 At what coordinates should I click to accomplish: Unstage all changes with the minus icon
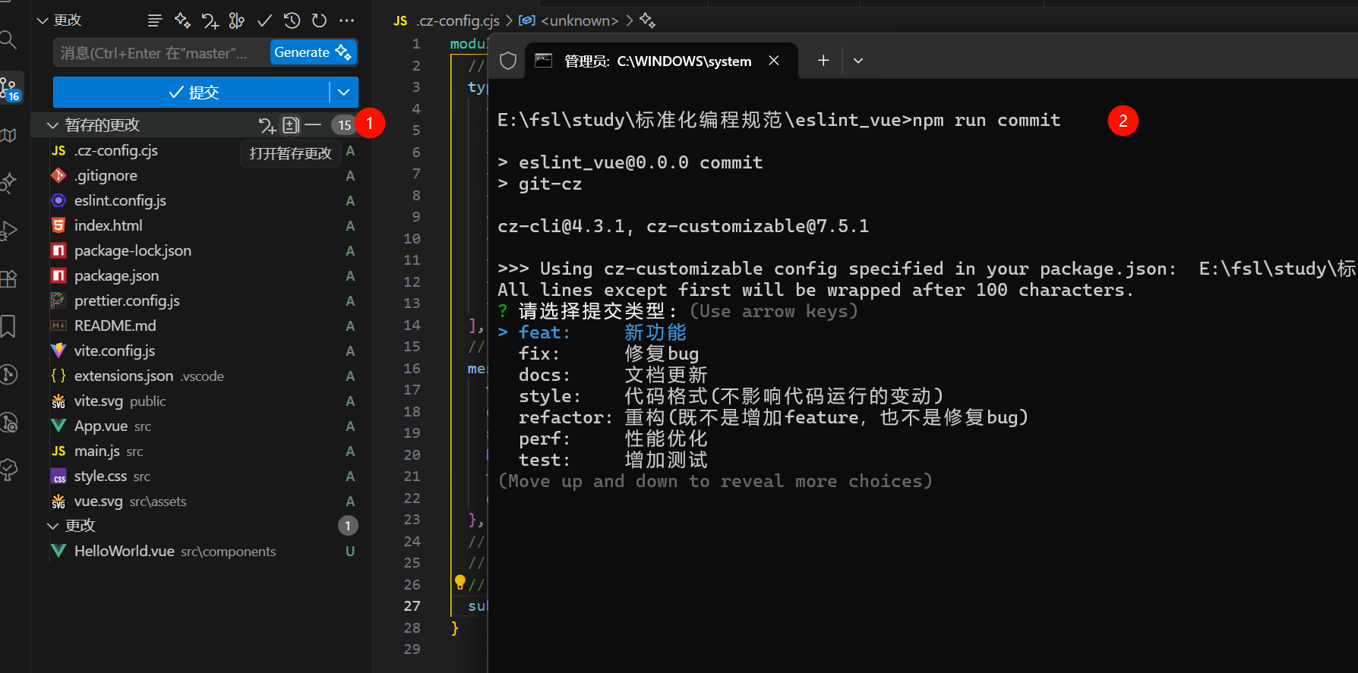click(x=313, y=124)
